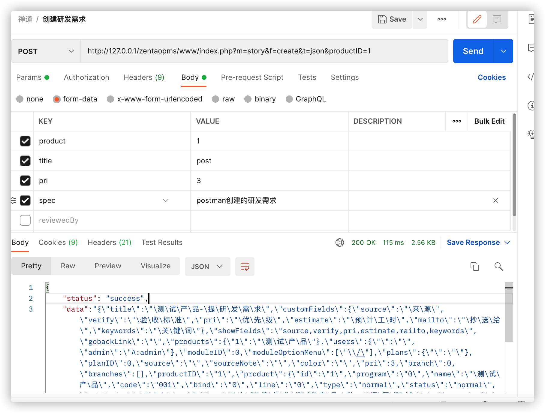Expand the Save Response dropdown chevron
Image resolution: width=545 pixels, height=413 pixels.
[507, 243]
